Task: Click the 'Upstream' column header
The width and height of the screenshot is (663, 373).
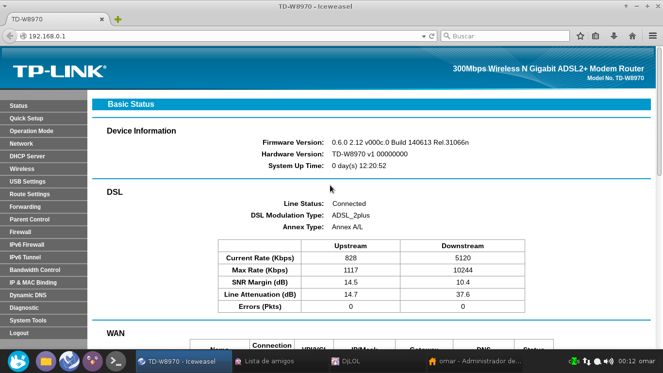Action: pos(350,246)
